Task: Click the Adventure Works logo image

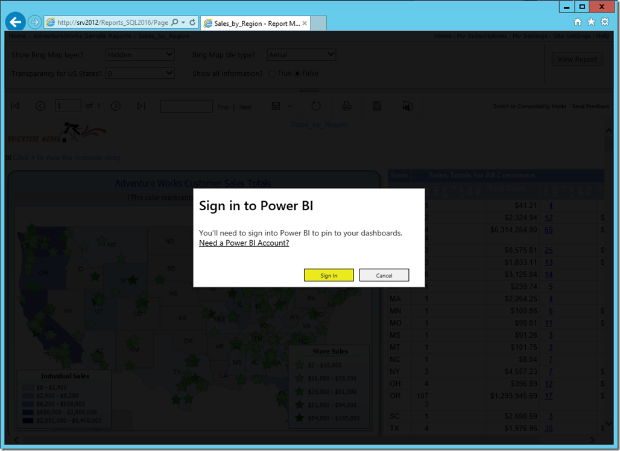Action: point(57,133)
